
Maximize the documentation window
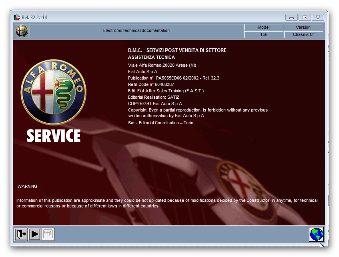tap(305, 18)
